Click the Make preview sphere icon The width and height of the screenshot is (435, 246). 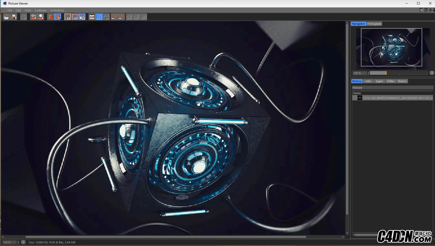pyautogui.click(x=41, y=17)
